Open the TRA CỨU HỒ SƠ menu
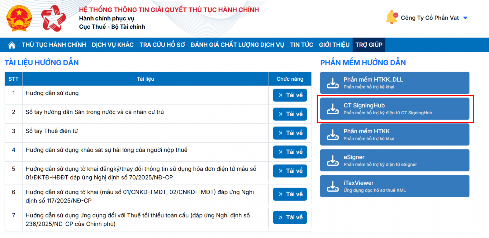Screen dimensions: 489x238 [x=162, y=45]
